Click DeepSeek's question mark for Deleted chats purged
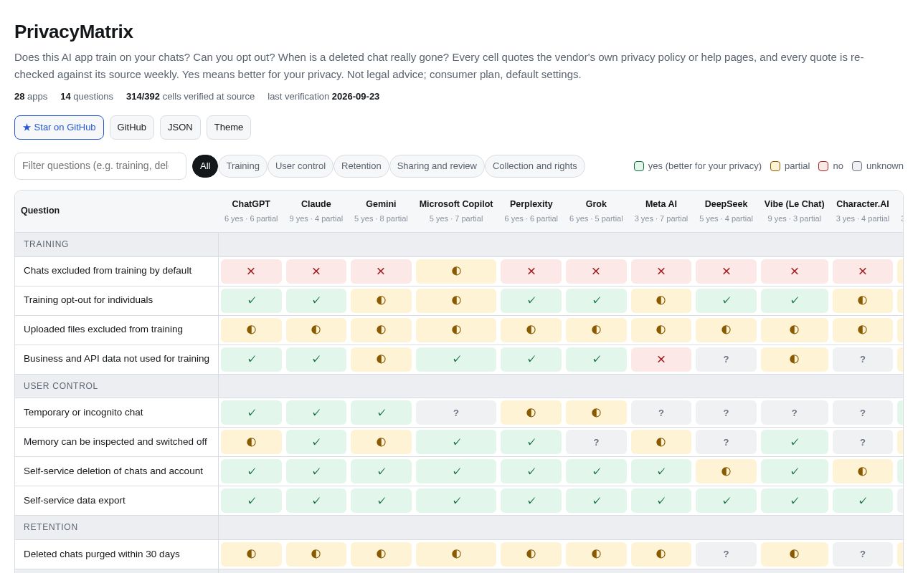 (726, 554)
